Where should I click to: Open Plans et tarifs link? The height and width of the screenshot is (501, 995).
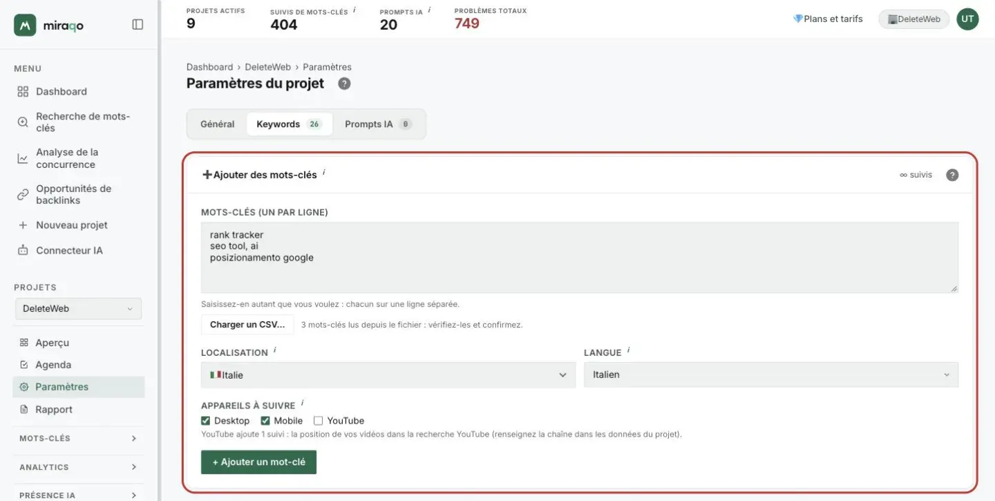click(828, 19)
